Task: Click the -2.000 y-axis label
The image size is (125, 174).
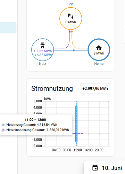Action: click(37, 146)
